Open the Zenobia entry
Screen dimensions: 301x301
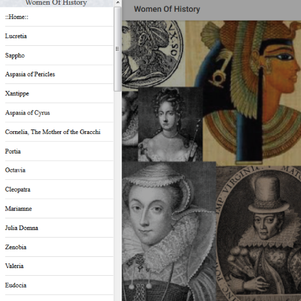59,247
